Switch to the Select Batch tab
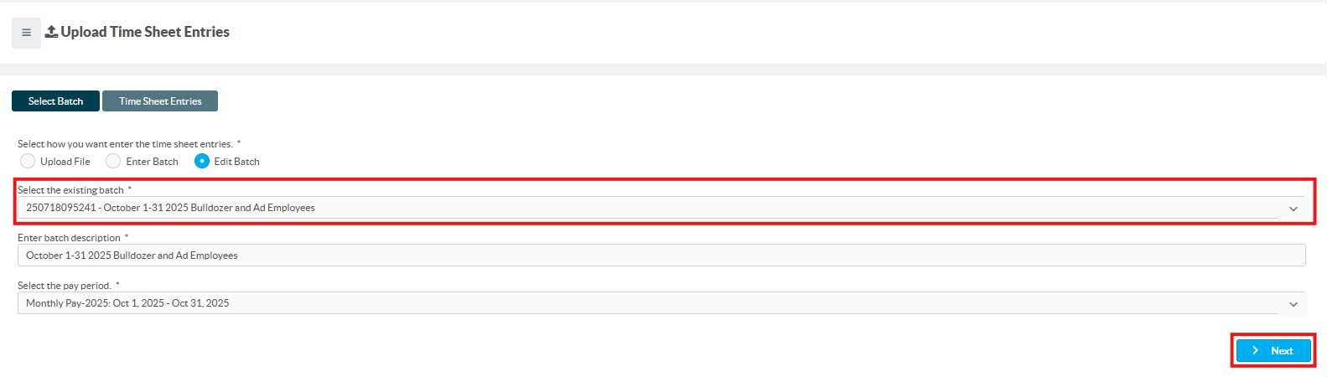This screenshot has width=1327, height=377. [x=55, y=101]
